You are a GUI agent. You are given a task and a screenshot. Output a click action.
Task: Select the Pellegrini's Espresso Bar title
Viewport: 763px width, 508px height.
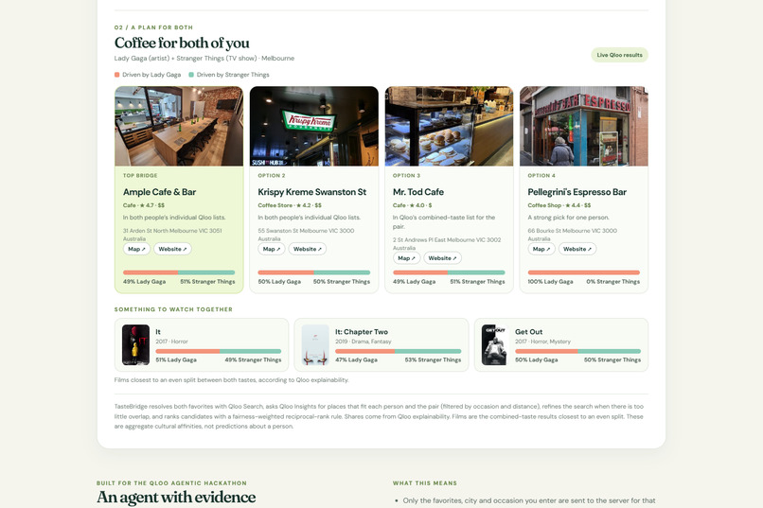pyautogui.click(x=577, y=192)
